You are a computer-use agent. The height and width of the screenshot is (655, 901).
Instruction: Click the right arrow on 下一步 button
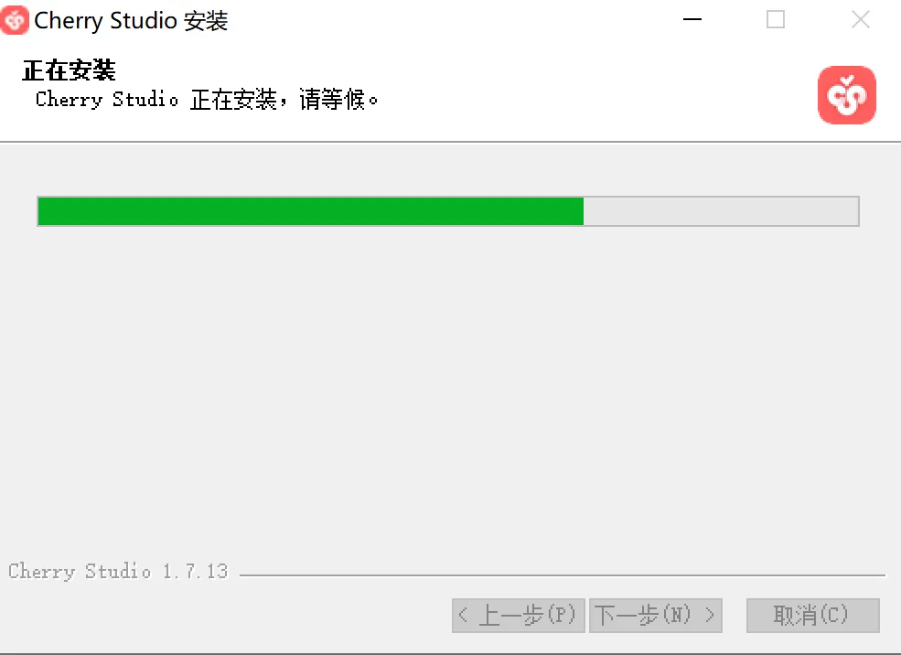pyautogui.click(x=710, y=616)
